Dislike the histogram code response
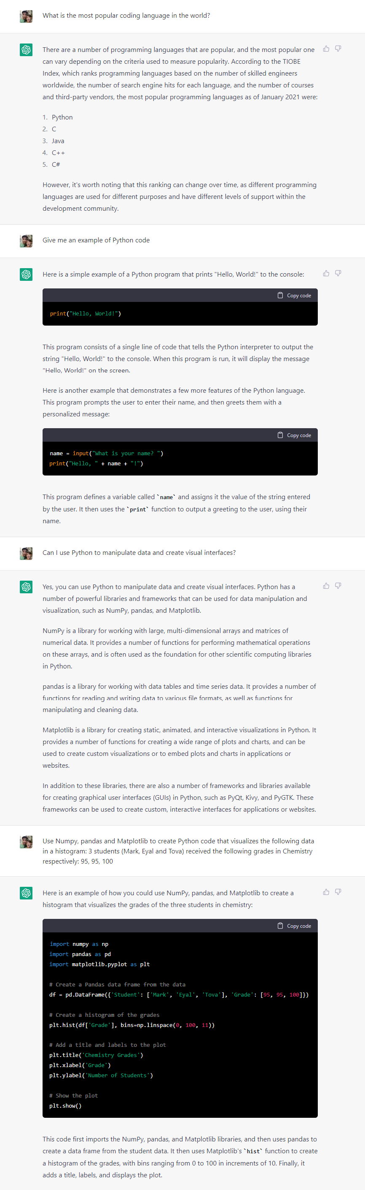This screenshot has height=1190, width=365. tap(338, 891)
